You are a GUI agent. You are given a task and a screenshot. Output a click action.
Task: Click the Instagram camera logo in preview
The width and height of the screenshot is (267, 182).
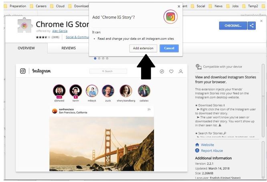tap(23, 71)
